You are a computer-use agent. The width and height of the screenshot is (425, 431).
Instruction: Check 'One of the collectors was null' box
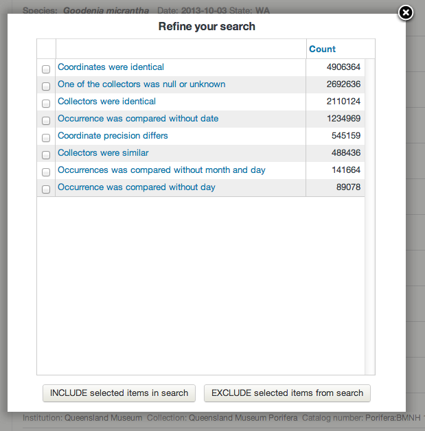click(x=46, y=86)
